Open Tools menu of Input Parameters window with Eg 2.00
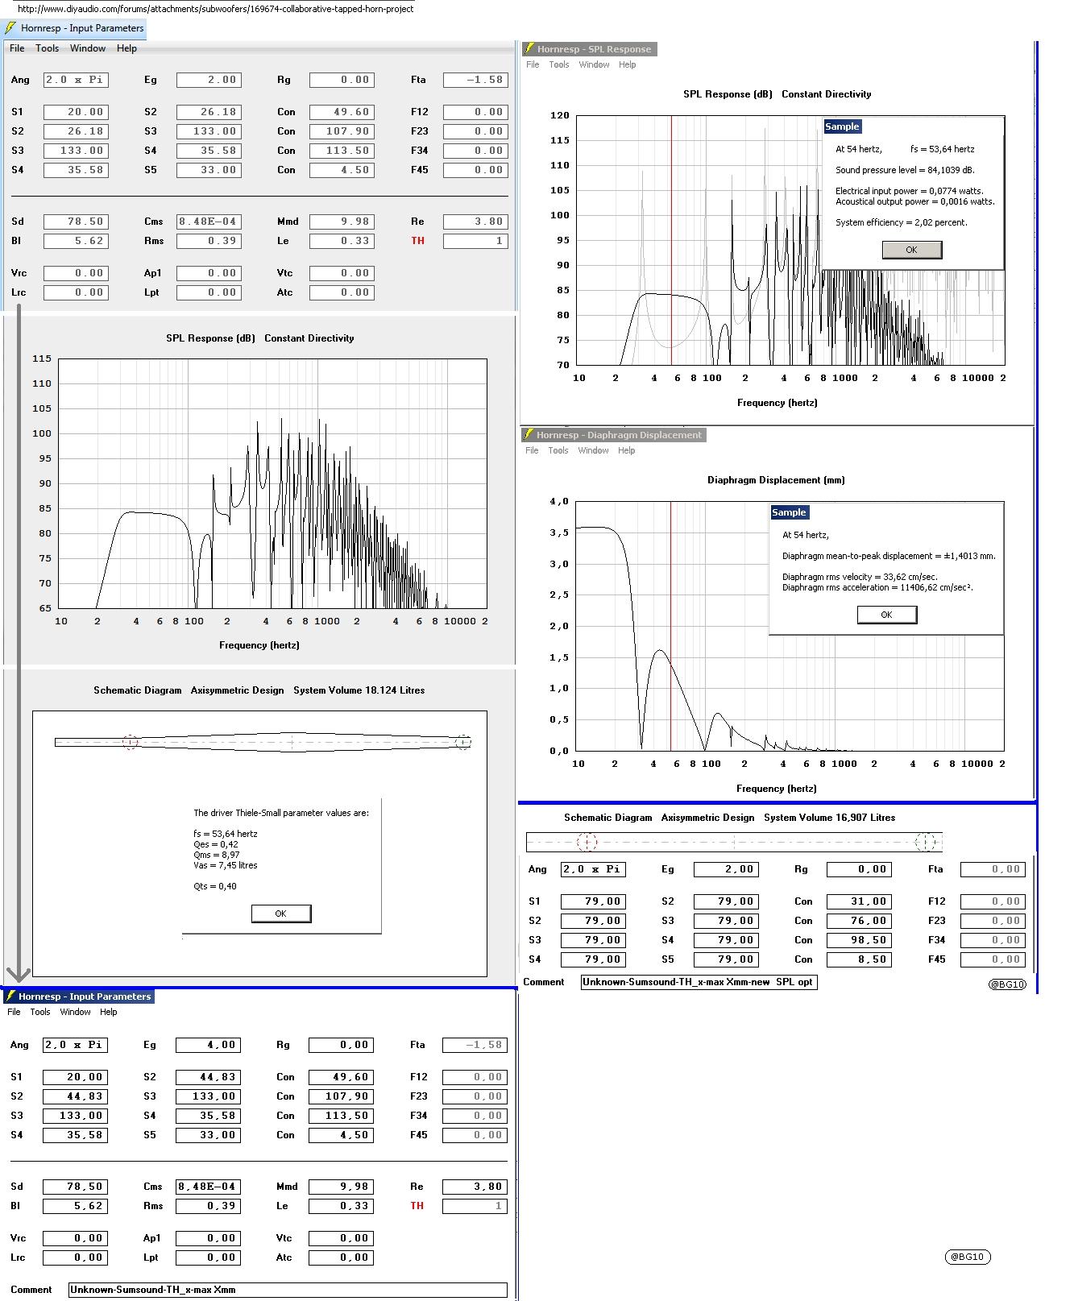The height and width of the screenshot is (1301, 1074). click(47, 48)
